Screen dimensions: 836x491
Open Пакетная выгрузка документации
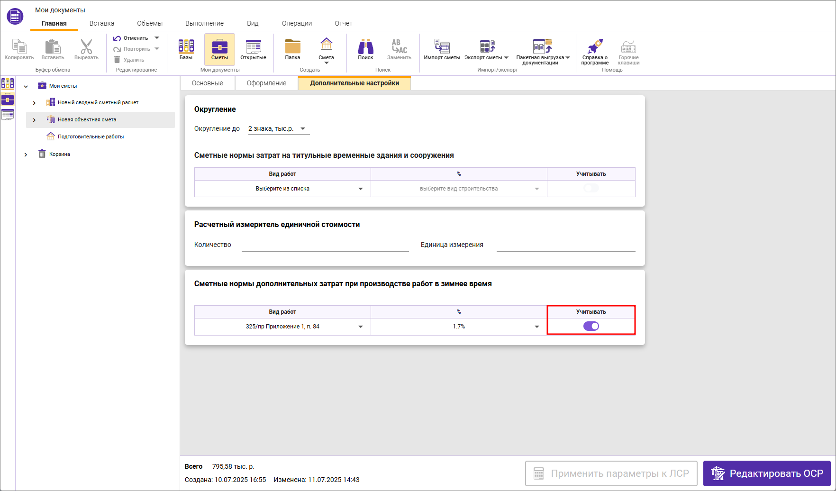pyautogui.click(x=542, y=49)
